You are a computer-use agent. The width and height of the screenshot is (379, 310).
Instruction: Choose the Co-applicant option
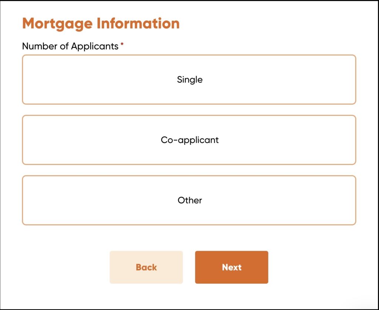coord(189,140)
